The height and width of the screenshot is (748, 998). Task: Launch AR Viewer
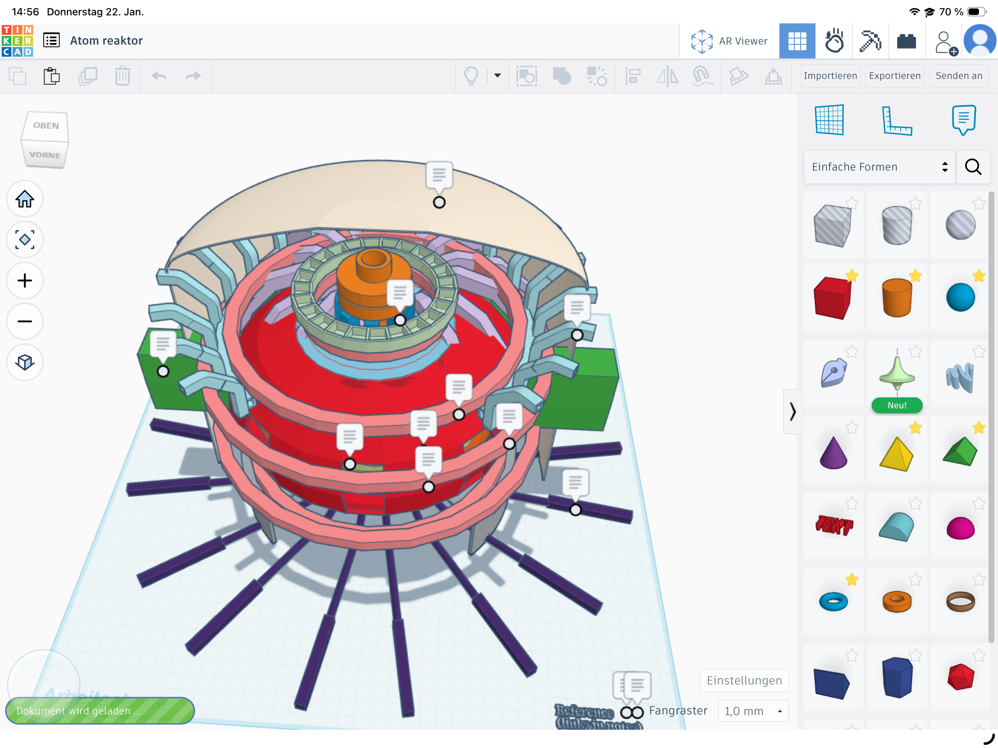point(729,41)
